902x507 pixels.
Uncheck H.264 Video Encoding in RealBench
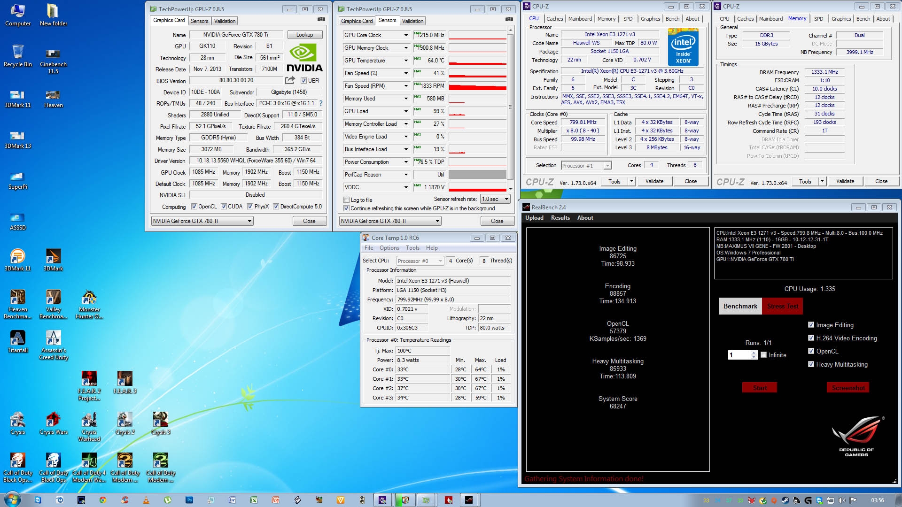tap(811, 338)
